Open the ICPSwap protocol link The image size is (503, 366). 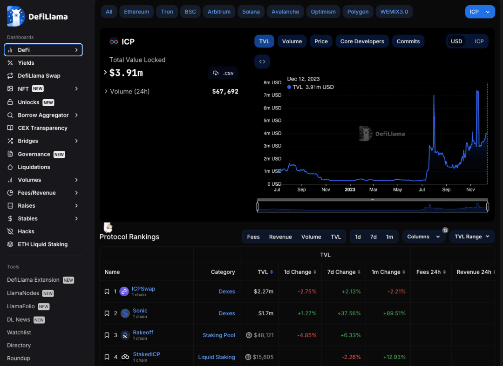tap(143, 289)
